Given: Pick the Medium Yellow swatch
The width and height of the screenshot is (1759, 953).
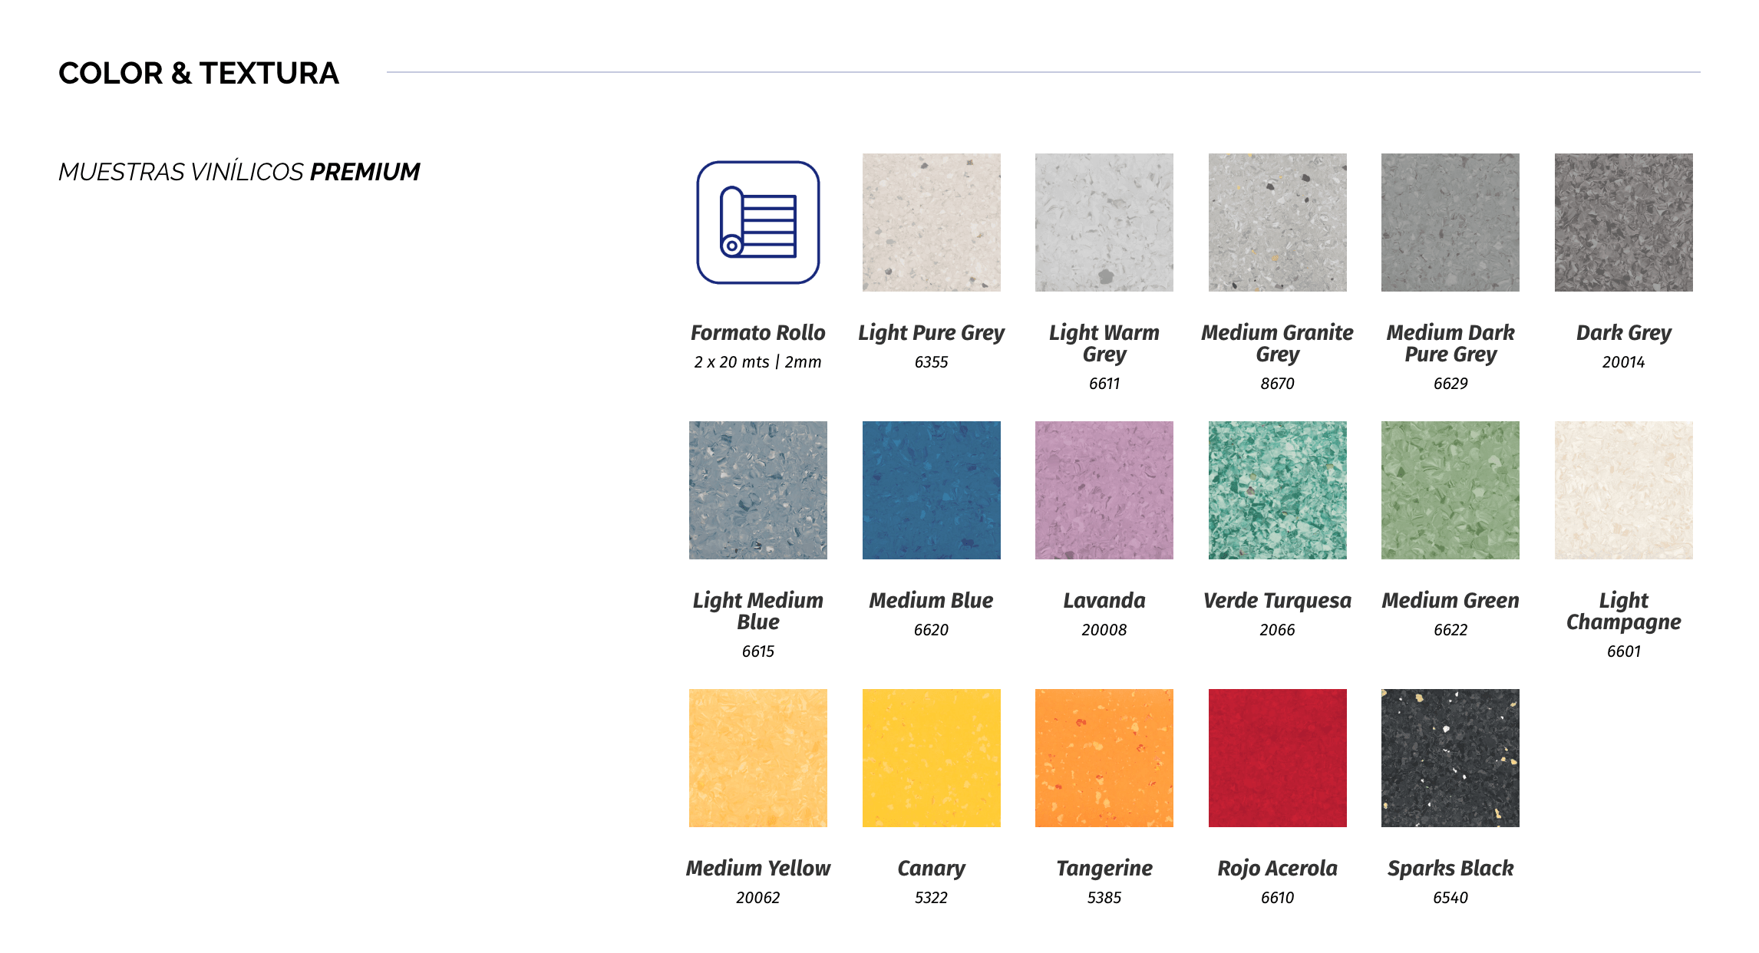Looking at the screenshot, I should coord(757,757).
